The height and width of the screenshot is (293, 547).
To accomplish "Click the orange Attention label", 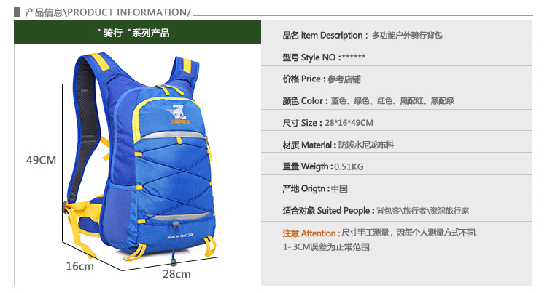I will tap(311, 233).
